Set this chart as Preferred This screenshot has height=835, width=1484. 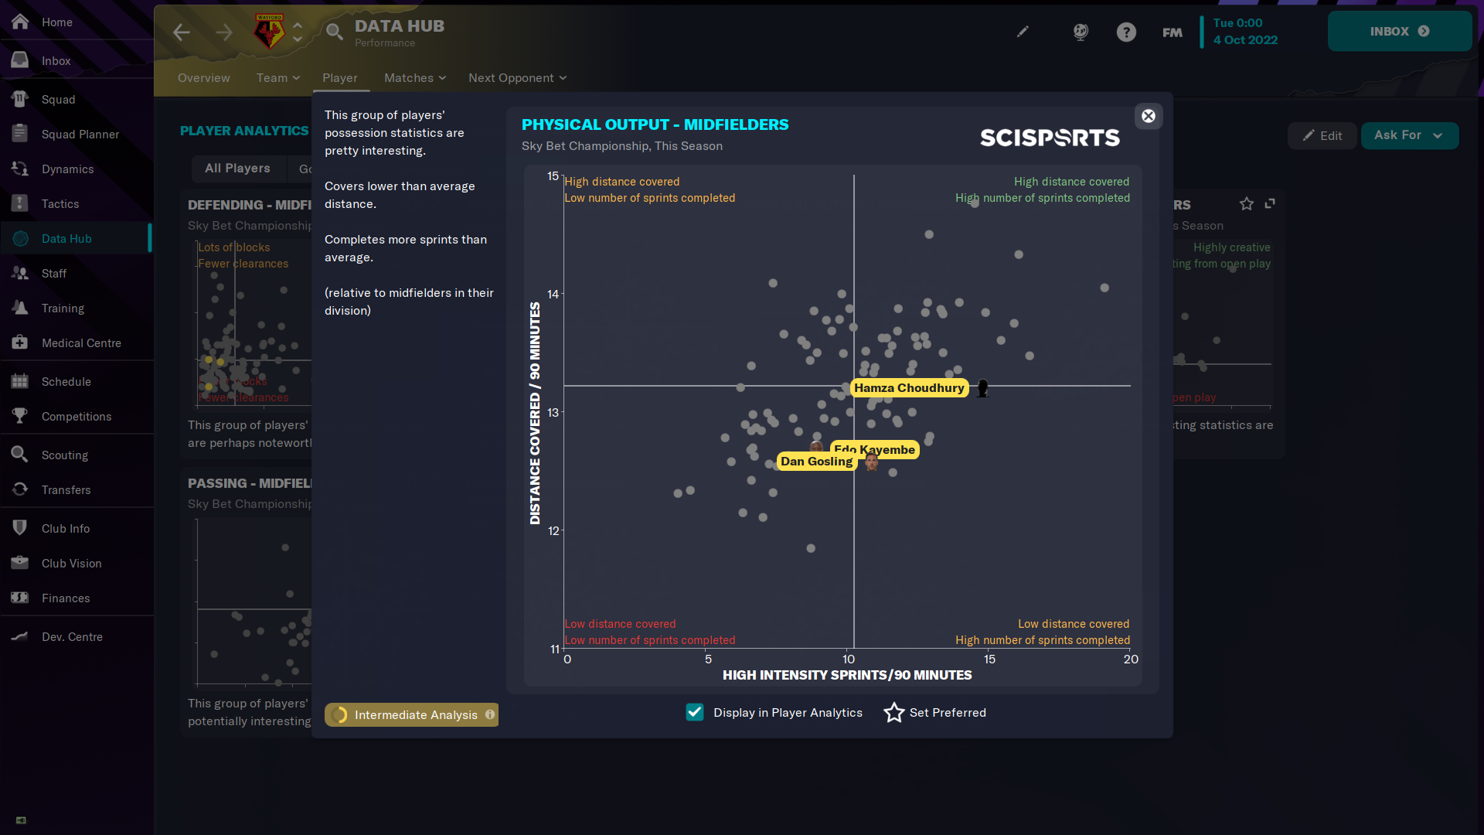pyautogui.click(x=934, y=712)
